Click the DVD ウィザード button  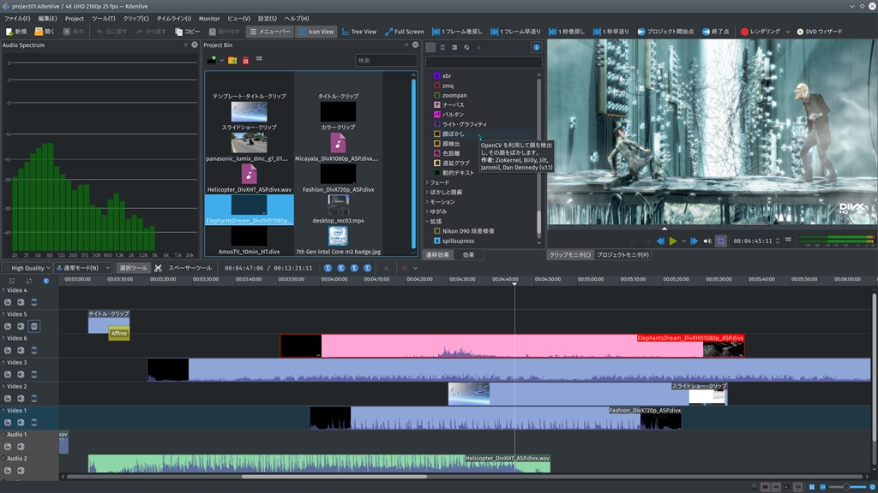[x=817, y=32]
